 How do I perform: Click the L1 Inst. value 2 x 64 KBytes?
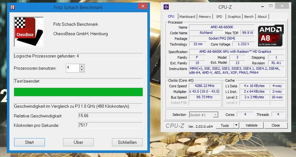coord(254,91)
